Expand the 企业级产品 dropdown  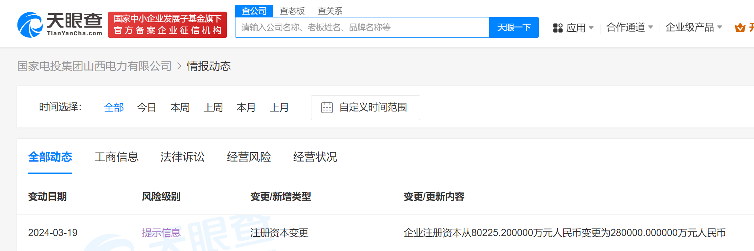(x=693, y=28)
